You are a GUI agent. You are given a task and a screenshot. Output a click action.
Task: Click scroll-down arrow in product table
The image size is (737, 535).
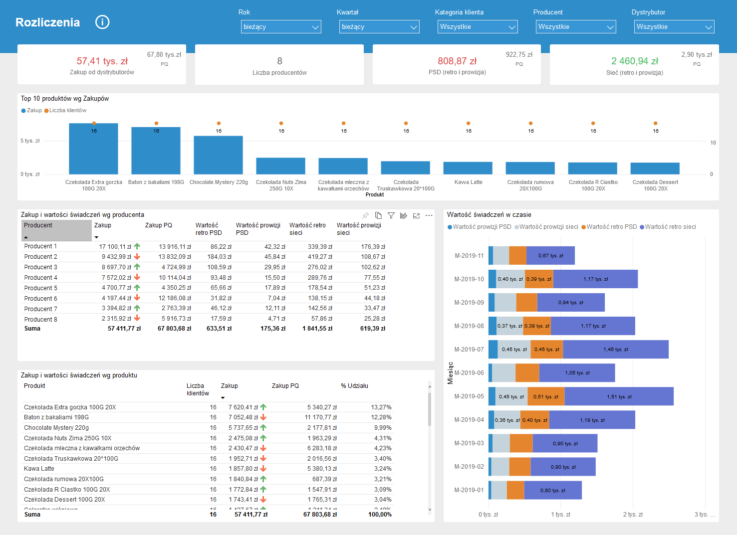(430, 510)
